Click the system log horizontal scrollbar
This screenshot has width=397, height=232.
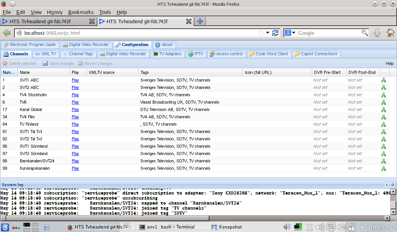[108, 218]
